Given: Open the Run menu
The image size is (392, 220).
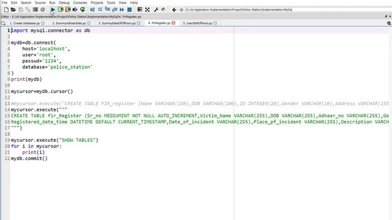Looking at the screenshot, I should (x=52, y=2).
